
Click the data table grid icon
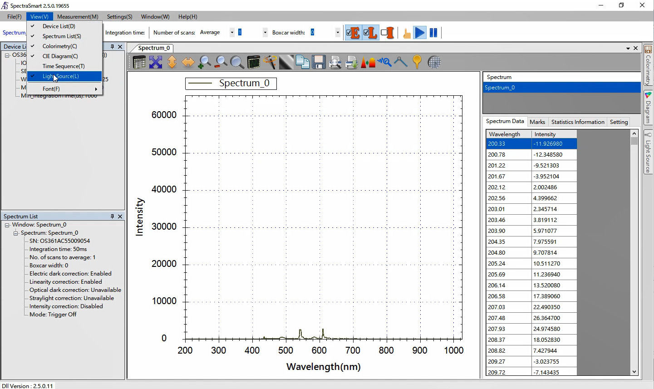coord(139,62)
